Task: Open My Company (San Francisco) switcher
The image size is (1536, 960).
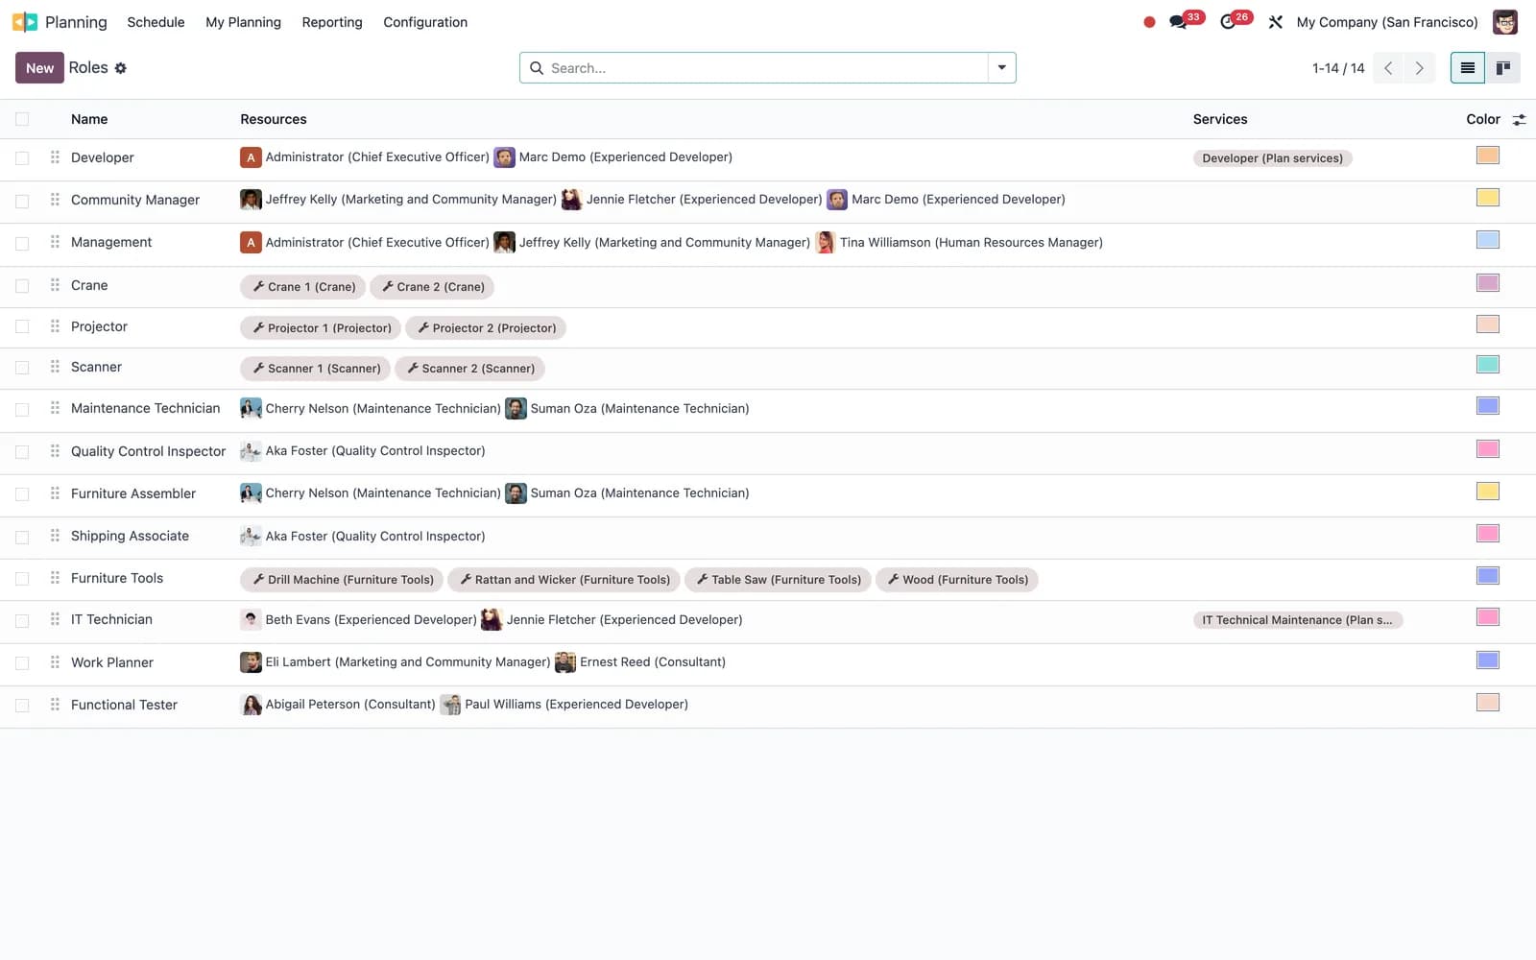Action: [x=1387, y=22]
